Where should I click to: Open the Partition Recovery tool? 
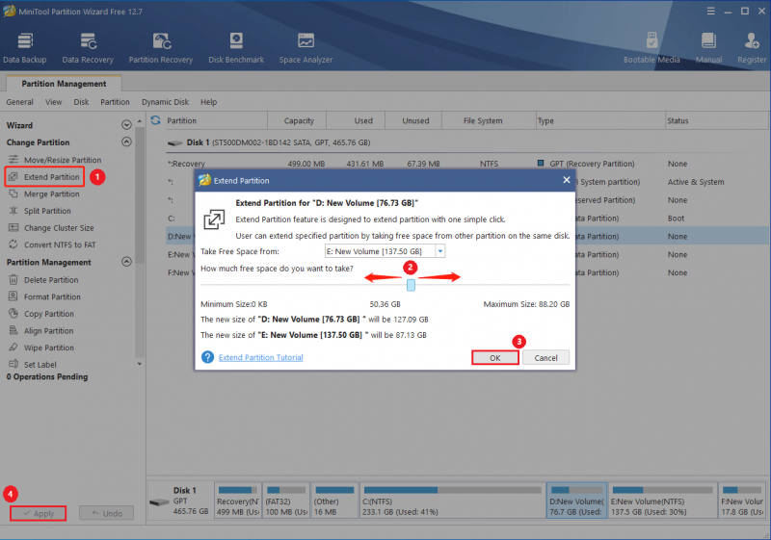(x=161, y=47)
